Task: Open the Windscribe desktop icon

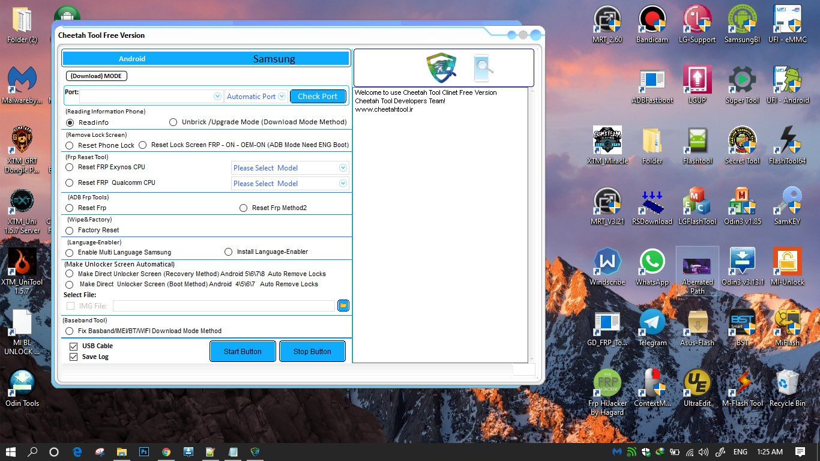Action: click(607, 267)
